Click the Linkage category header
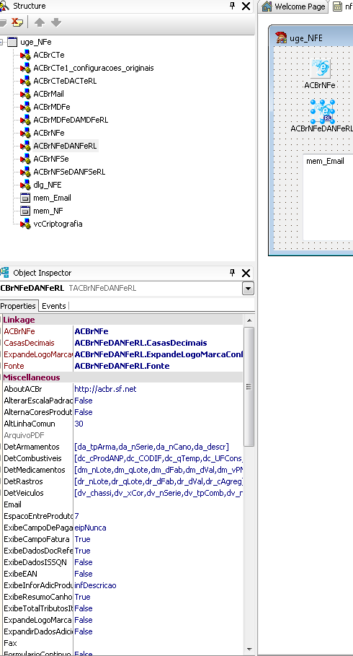The height and width of the screenshot is (656, 353). coord(122,320)
